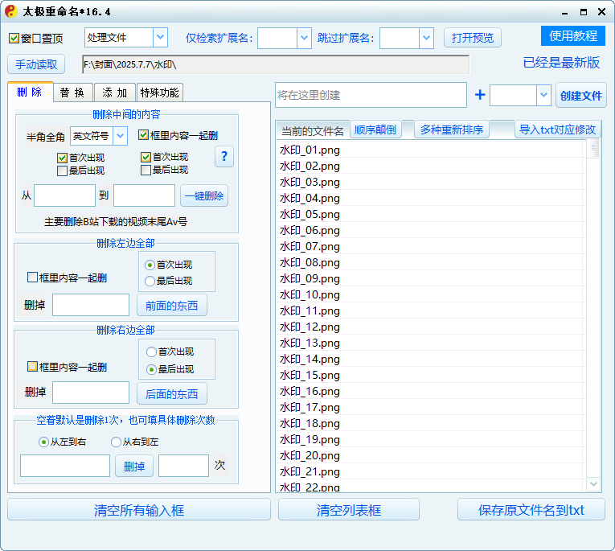Image resolution: width=615 pixels, height=551 pixels.
Task: Click 导入txt对应修改 button
Action: [x=557, y=130]
